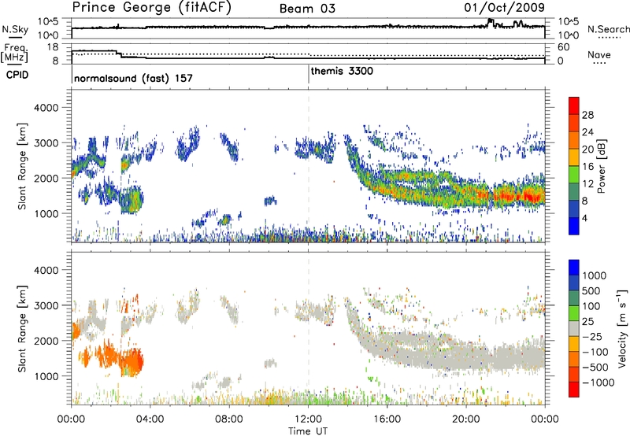The width and height of the screenshot is (630, 436).
Task: Click the red segment of Power colorbar
Action: click(x=574, y=105)
